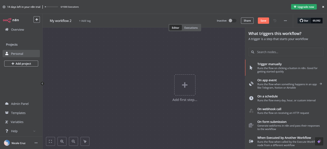Click the n8n logo
327x149 pixels.
[x=11, y=20]
